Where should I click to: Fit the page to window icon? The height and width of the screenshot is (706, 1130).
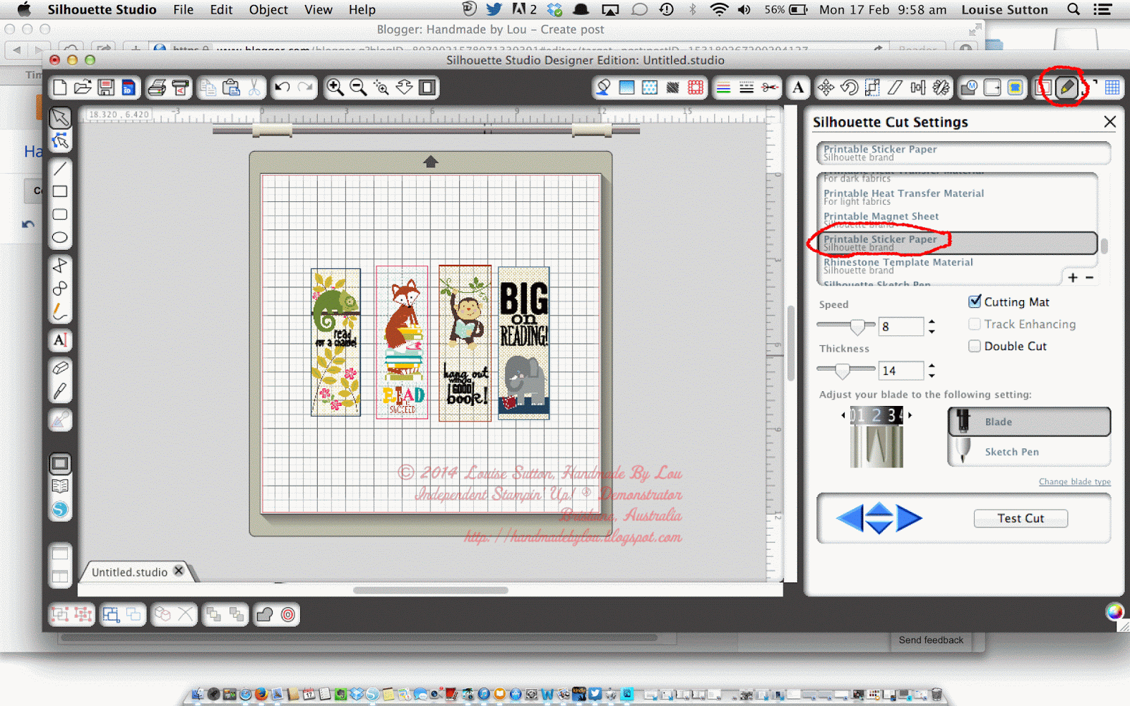point(427,88)
